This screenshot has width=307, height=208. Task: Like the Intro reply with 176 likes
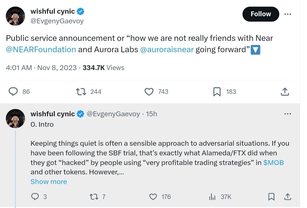[x=153, y=196]
